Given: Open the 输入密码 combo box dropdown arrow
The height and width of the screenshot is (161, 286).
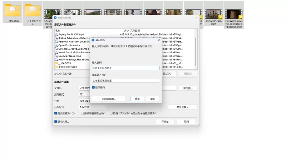Looking at the screenshot, I should [158, 68].
